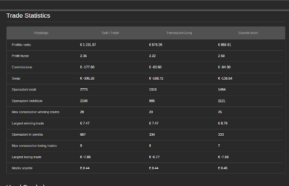
Task: Click Max consecutive losing trades label
Action: pyautogui.click(x=34, y=146)
